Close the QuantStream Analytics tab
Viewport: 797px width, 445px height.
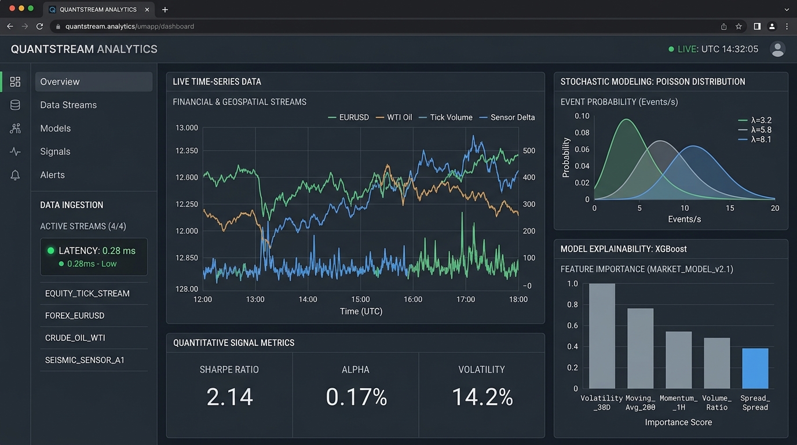147,10
